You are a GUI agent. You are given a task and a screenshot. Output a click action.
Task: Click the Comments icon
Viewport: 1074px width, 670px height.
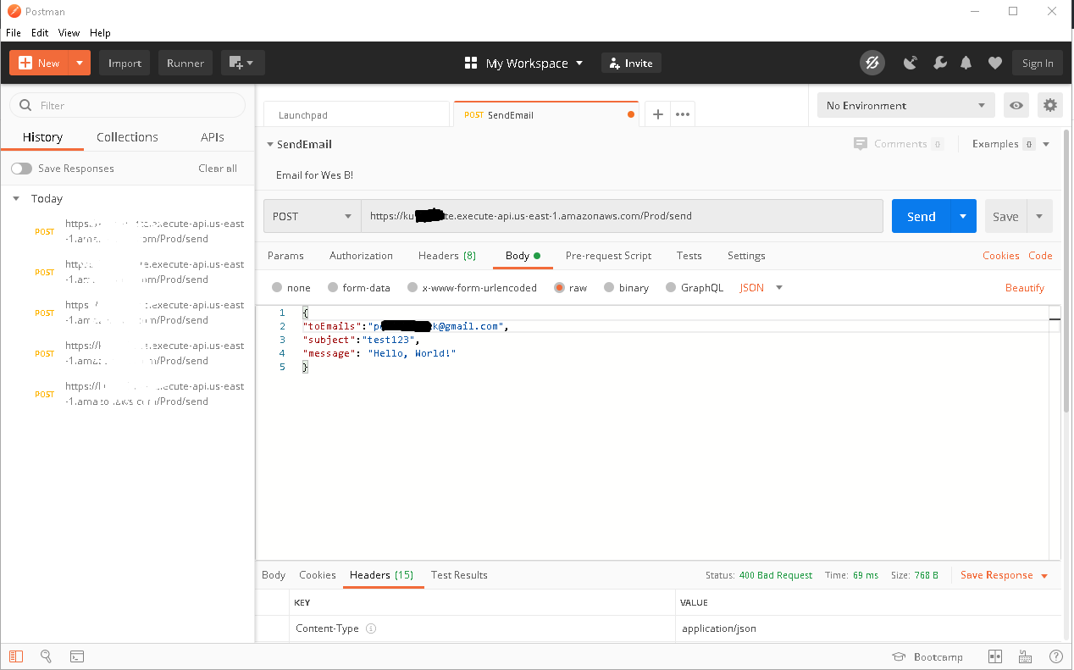pos(861,144)
